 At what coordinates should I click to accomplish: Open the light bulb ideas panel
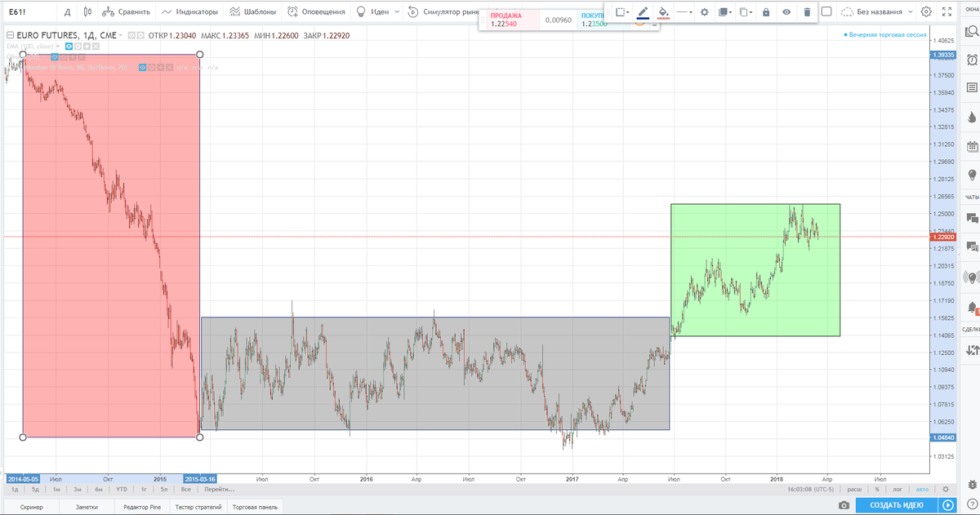(x=972, y=175)
